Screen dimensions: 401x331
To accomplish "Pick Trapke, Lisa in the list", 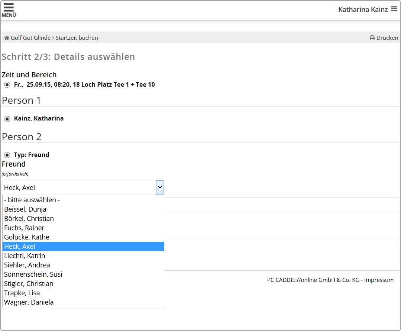I will coord(22,293).
